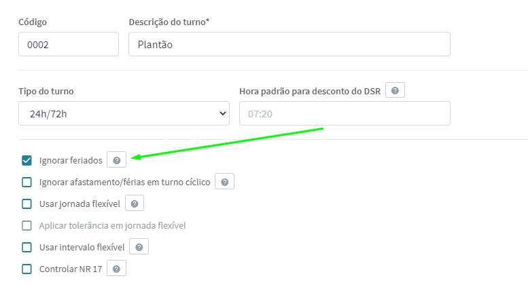Focus the Descrição do turno field with Plantão
This screenshot has width=528, height=287.
click(289, 44)
